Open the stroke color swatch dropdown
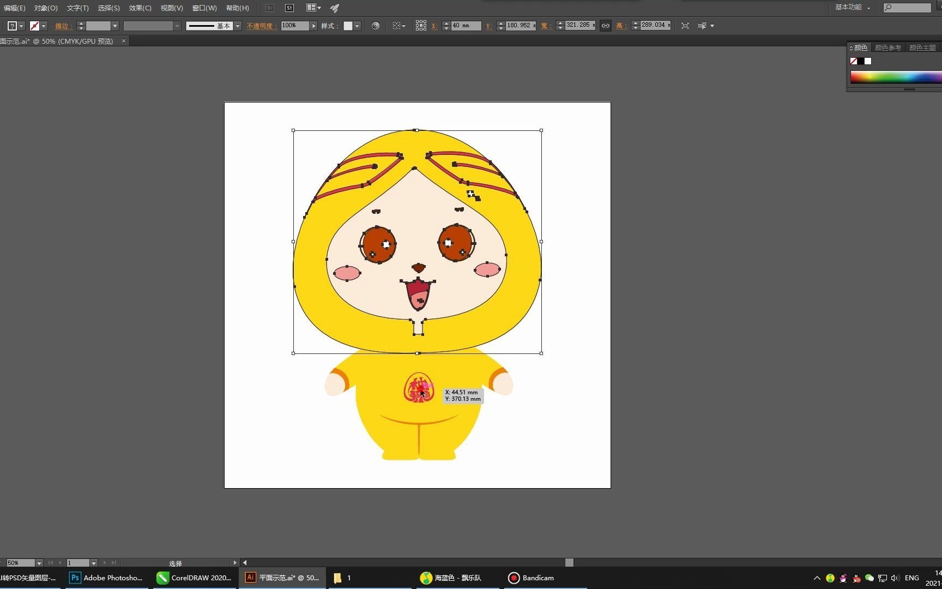Viewport: 942px width, 589px height. click(44, 26)
